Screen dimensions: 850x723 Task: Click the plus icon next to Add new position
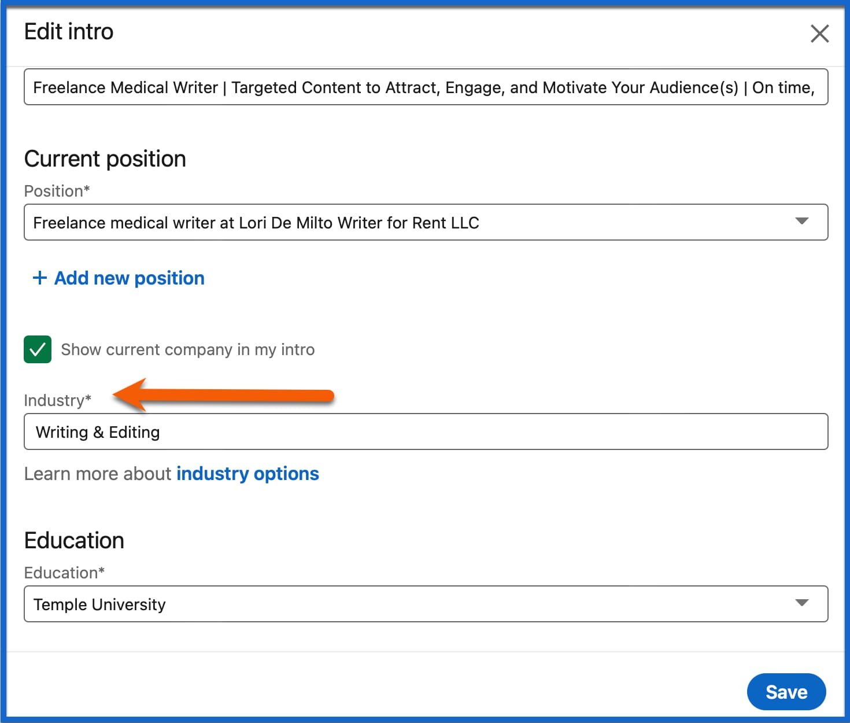[x=39, y=278]
